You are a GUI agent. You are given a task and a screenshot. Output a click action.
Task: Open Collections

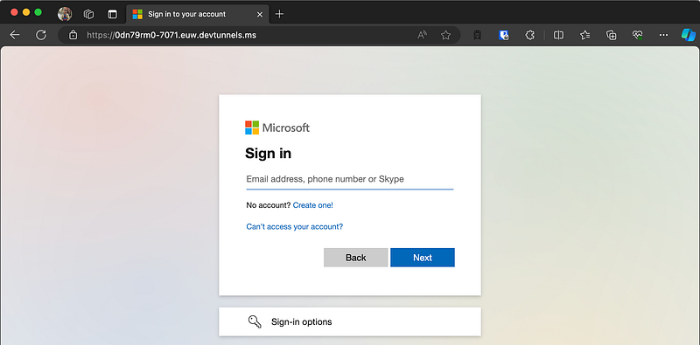pyautogui.click(x=611, y=35)
